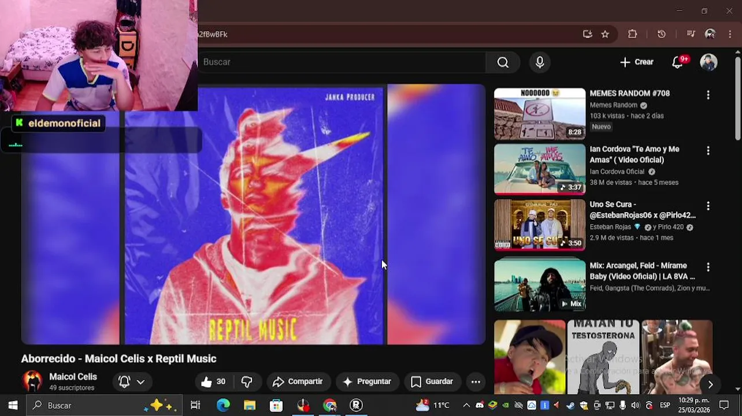
Task: Open first Shorts thumbnail with capped man
Action: coord(529,357)
